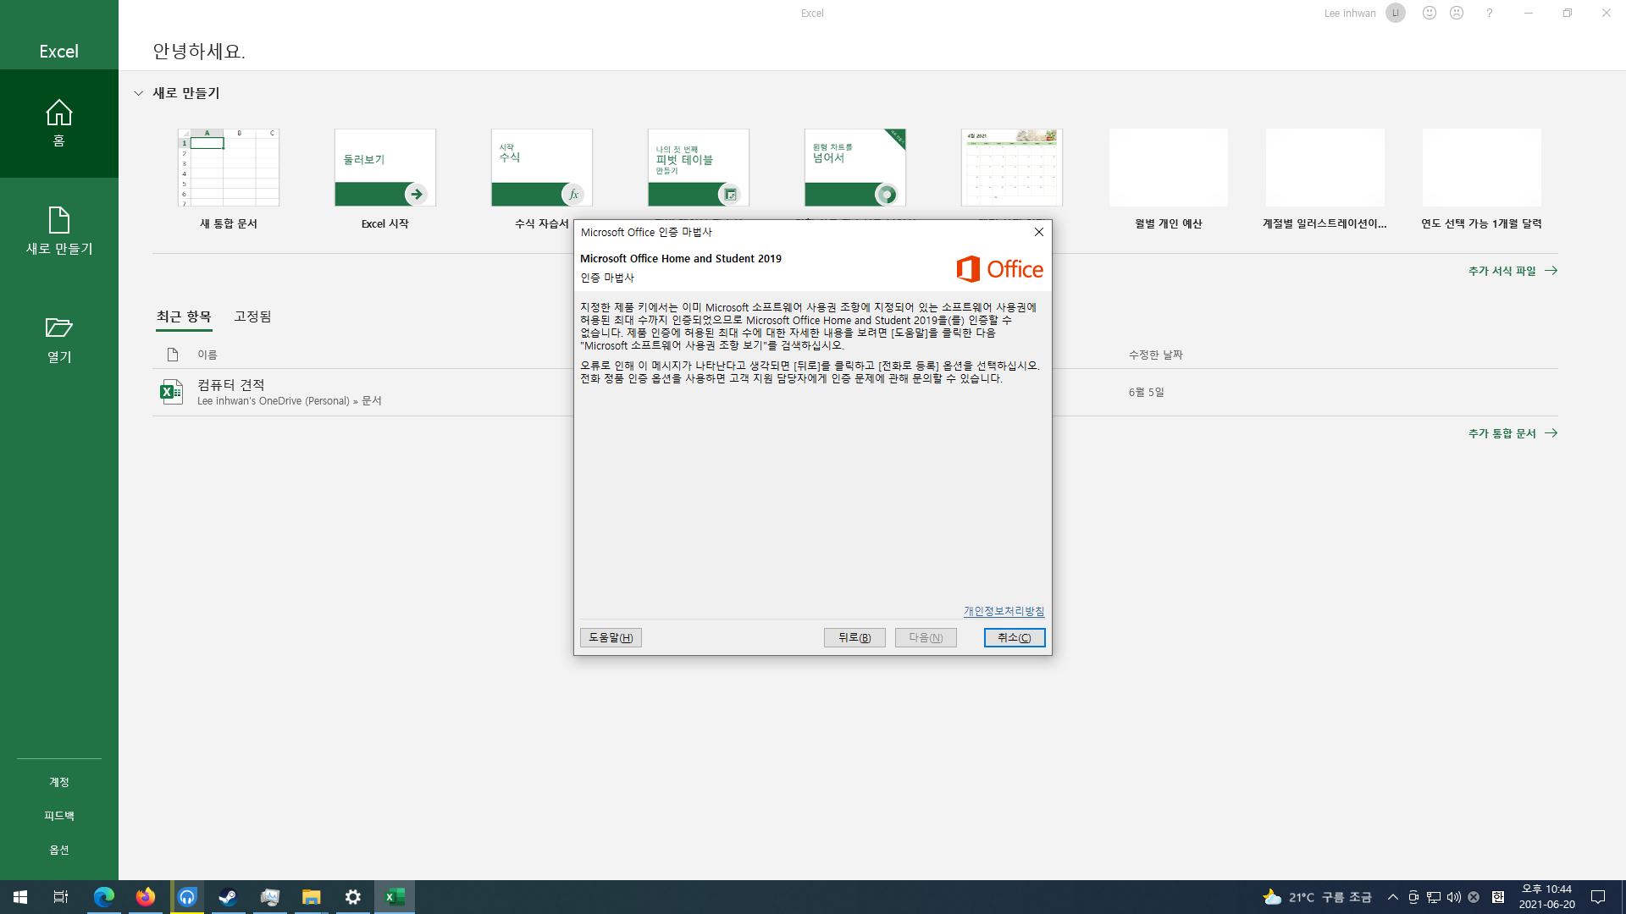Open File Explorer from the taskbar
Viewport: 1626px width, 914px height.
coord(311,897)
